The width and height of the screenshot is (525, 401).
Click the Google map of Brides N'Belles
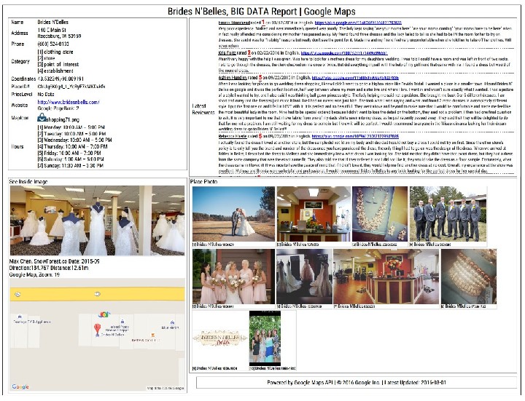(97, 334)
